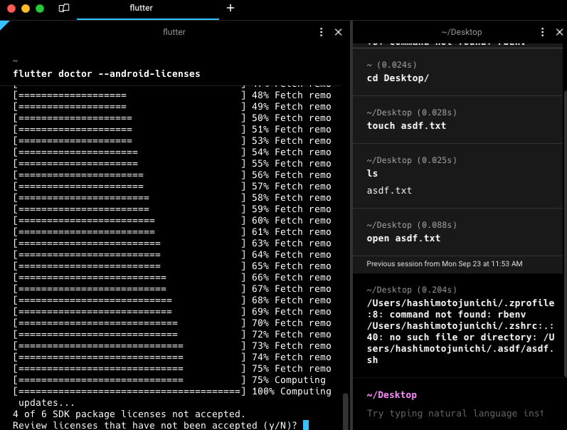Click the ~/Desktop prompt in input area
Image resolution: width=567 pixels, height=430 pixels.
click(x=391, y=395)
